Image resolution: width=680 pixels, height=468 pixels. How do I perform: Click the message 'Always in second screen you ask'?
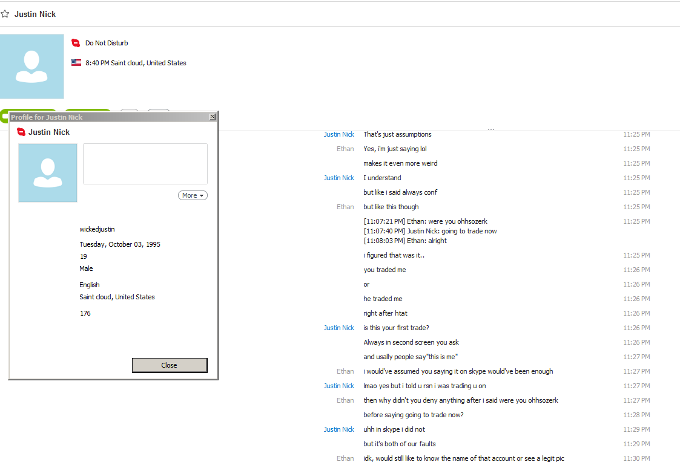[411, 342]
